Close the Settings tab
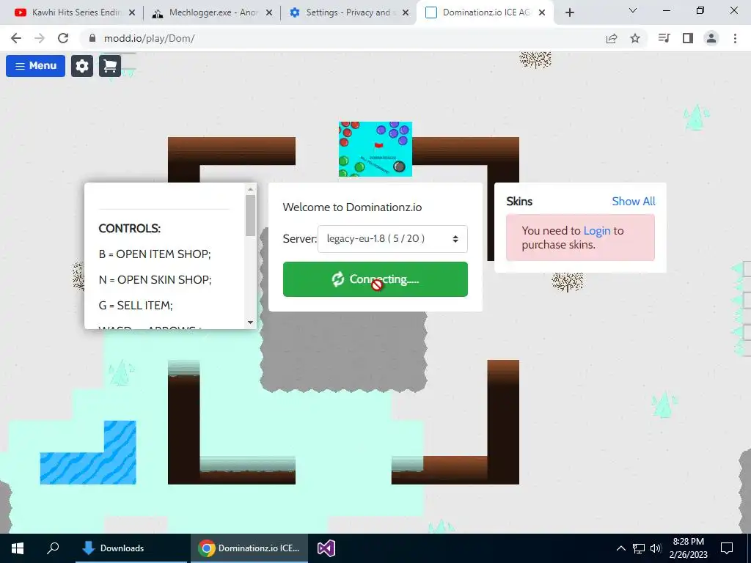This screenshot has height=563, width=751. tap(406, 12)
